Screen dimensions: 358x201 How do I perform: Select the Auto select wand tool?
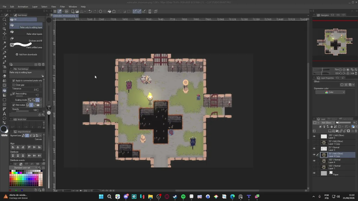click(x=4, y=43)
